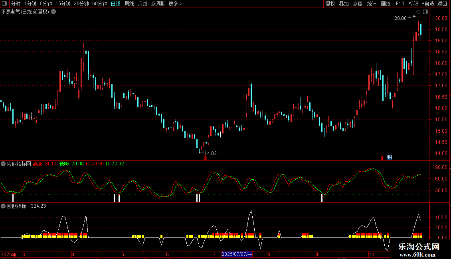Click the 复权 button
Viewport: 451px width, 259px height.
[x=330, y=4]
